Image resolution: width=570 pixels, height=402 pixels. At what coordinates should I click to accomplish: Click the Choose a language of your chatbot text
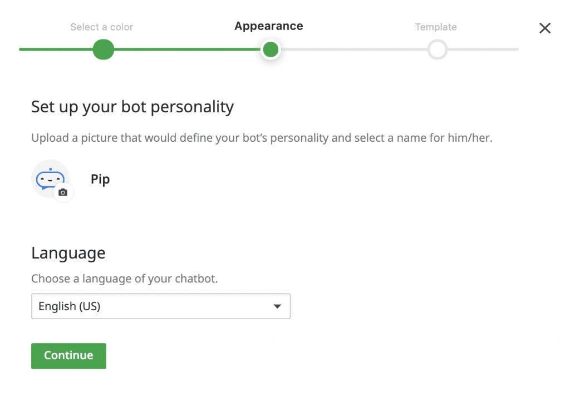124,279
